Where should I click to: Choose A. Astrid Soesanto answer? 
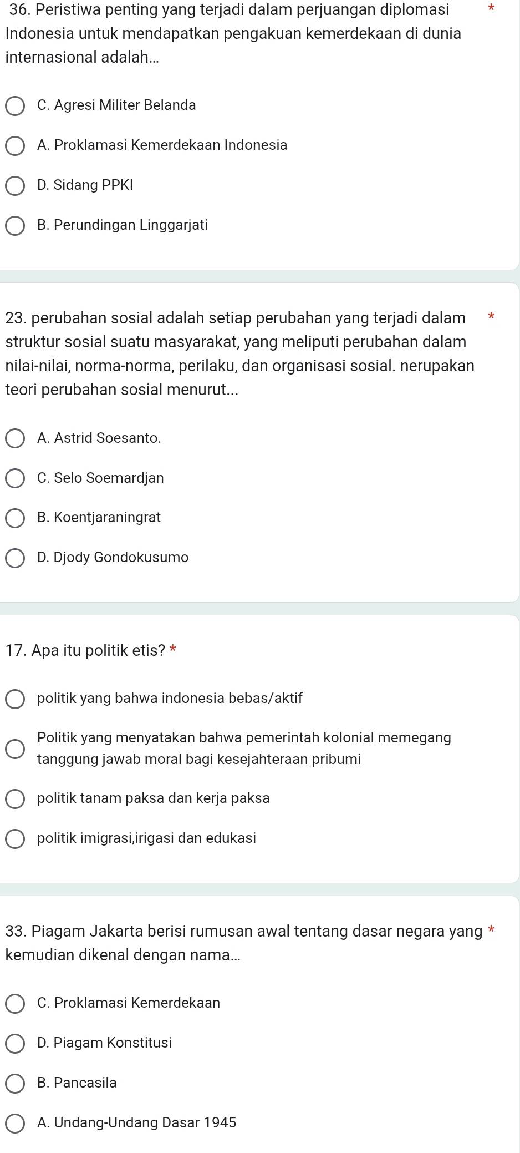15,439
